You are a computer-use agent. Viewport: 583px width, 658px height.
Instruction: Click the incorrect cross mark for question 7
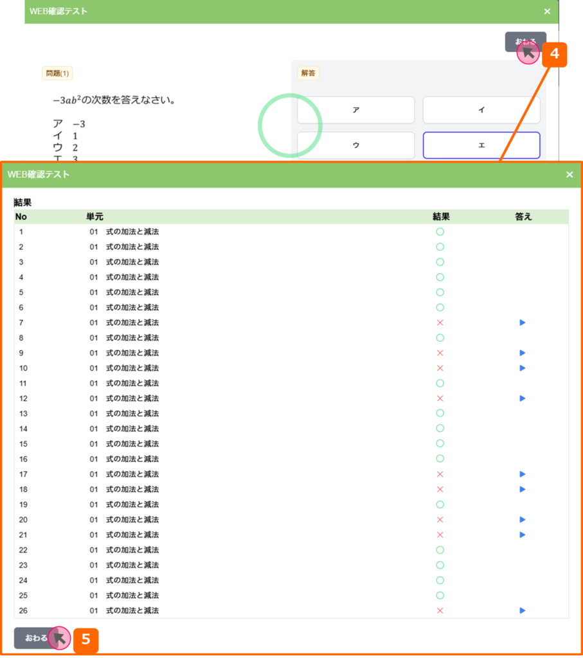pyautogui.click(x=440, y=323)
